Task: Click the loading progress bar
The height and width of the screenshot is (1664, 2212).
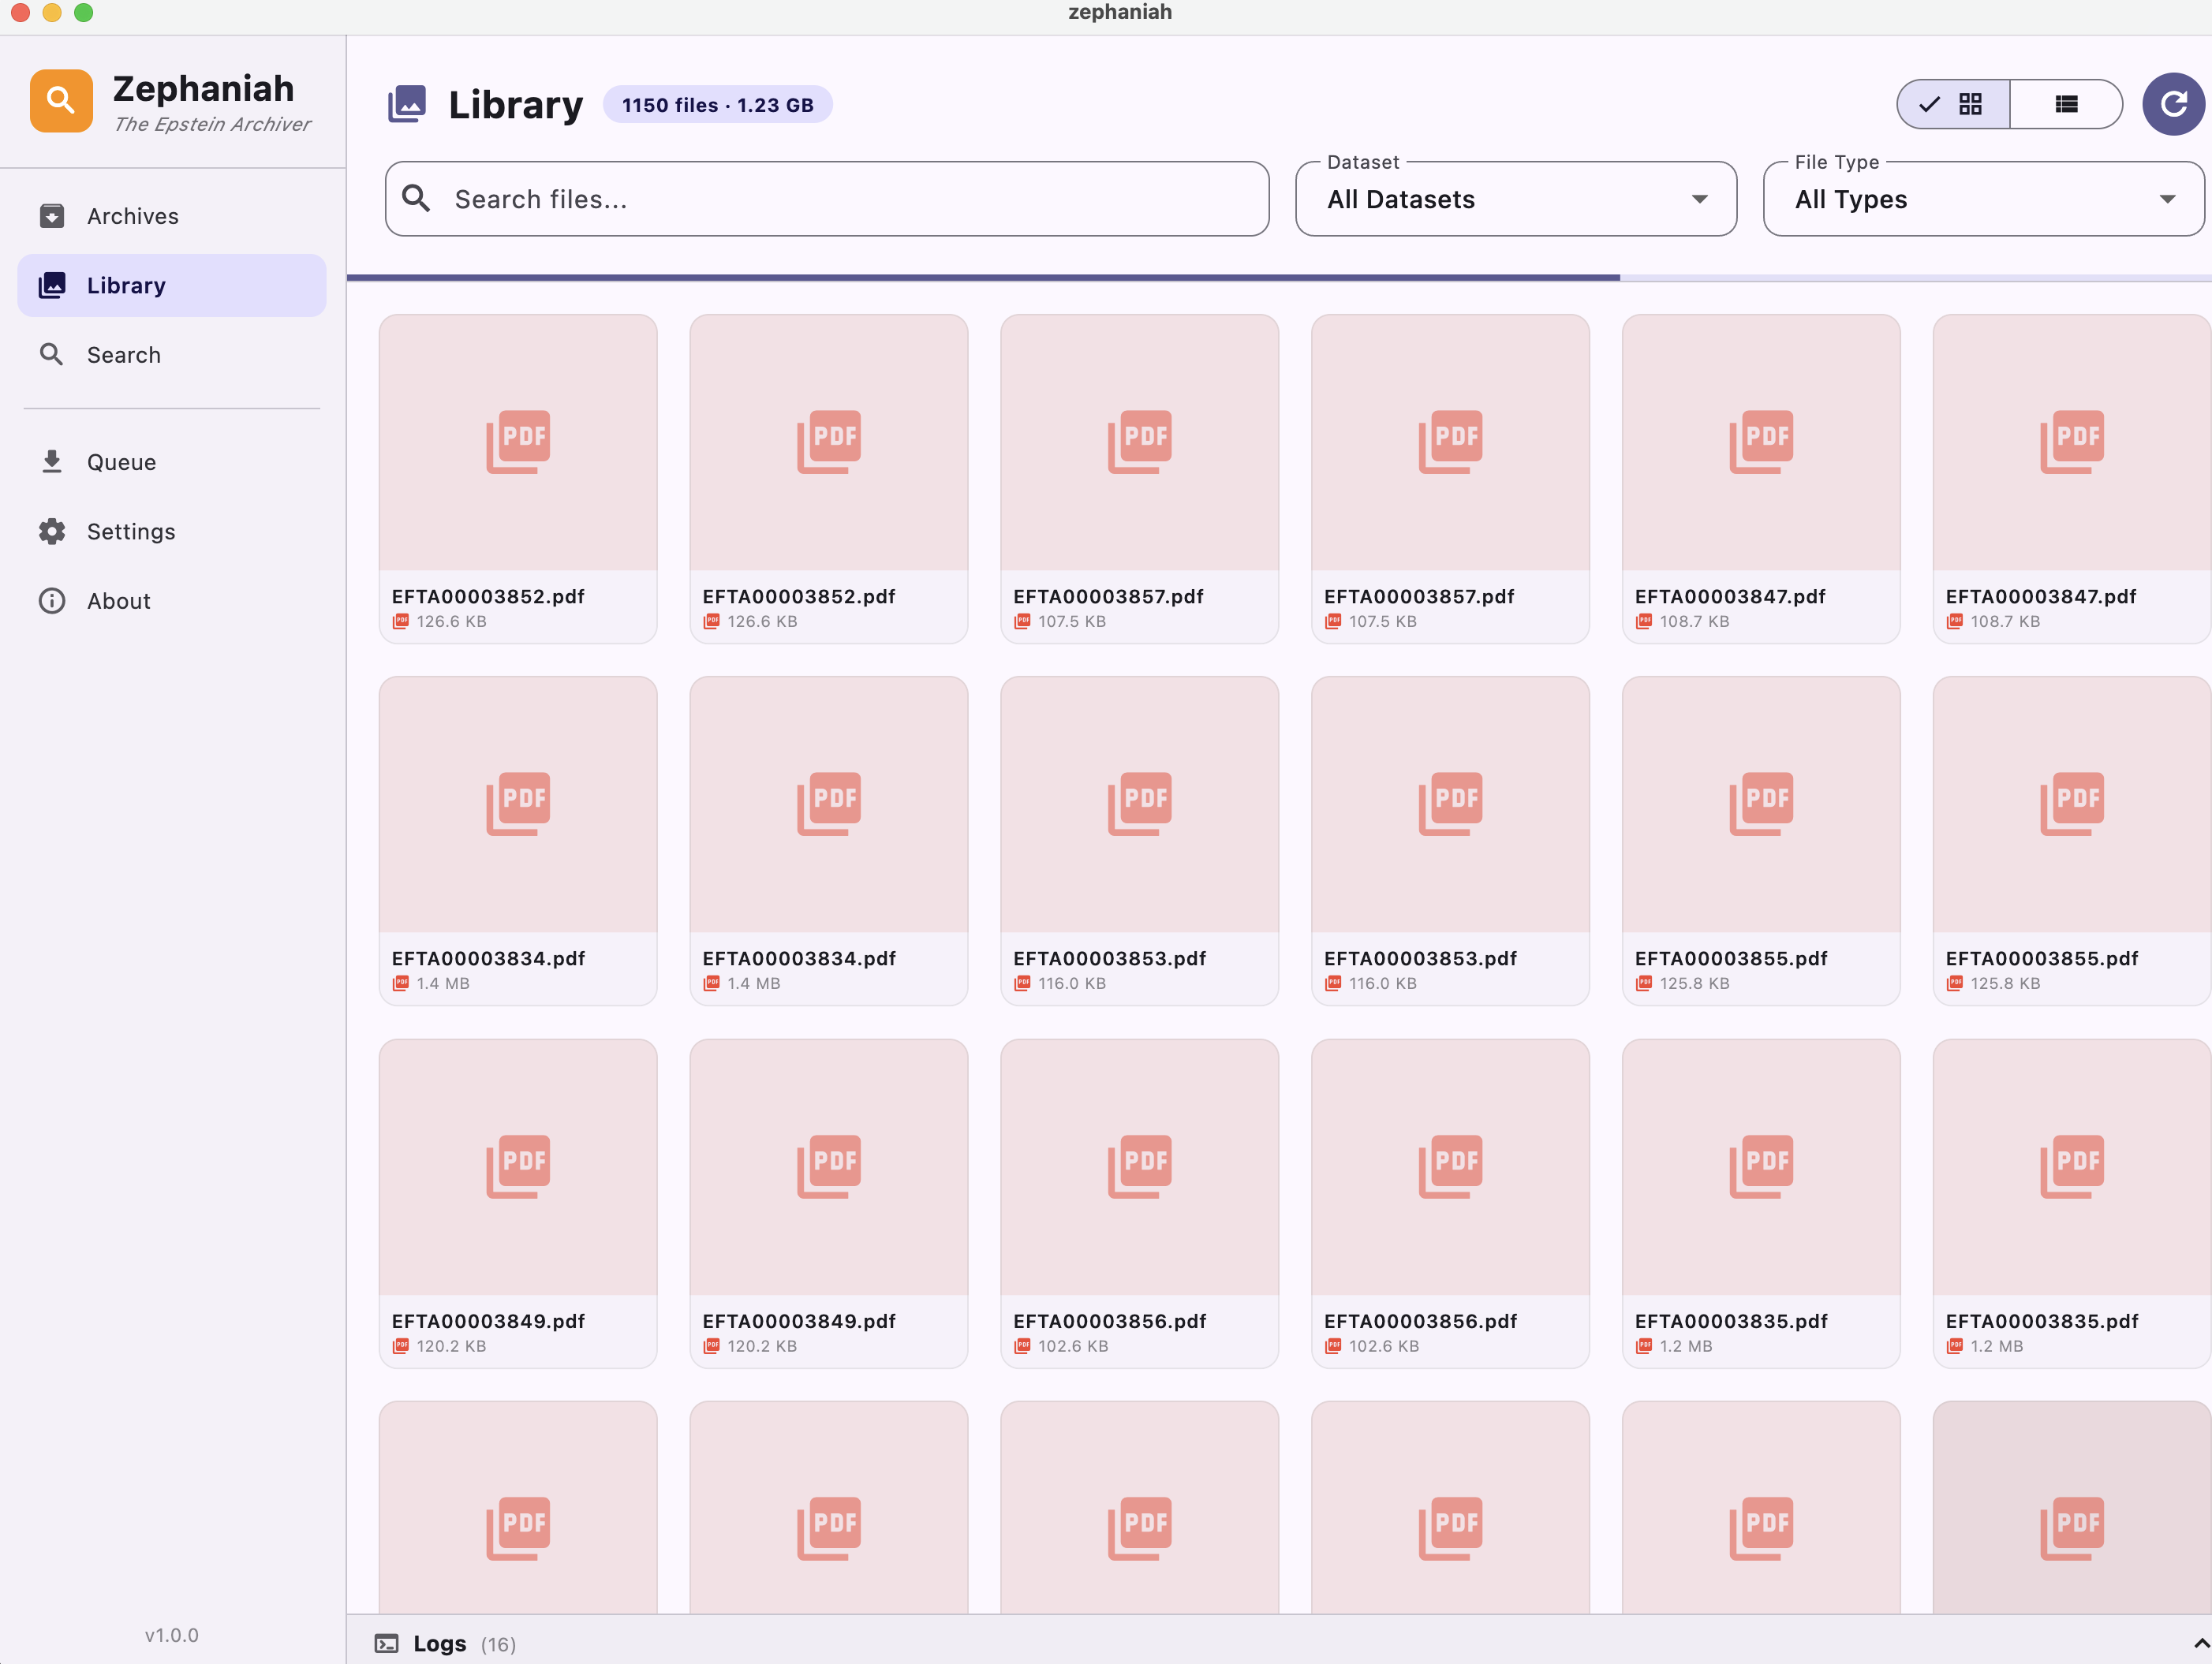Action: click(x=982, y=277)
